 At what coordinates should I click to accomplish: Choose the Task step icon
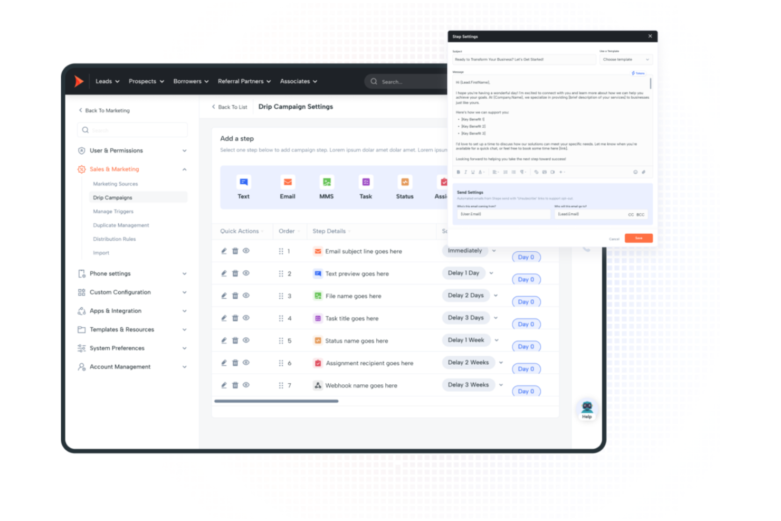pos(366,183)
